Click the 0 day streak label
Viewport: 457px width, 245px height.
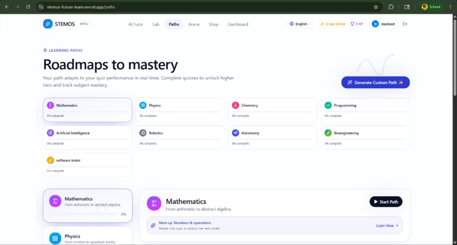(335, 24)
